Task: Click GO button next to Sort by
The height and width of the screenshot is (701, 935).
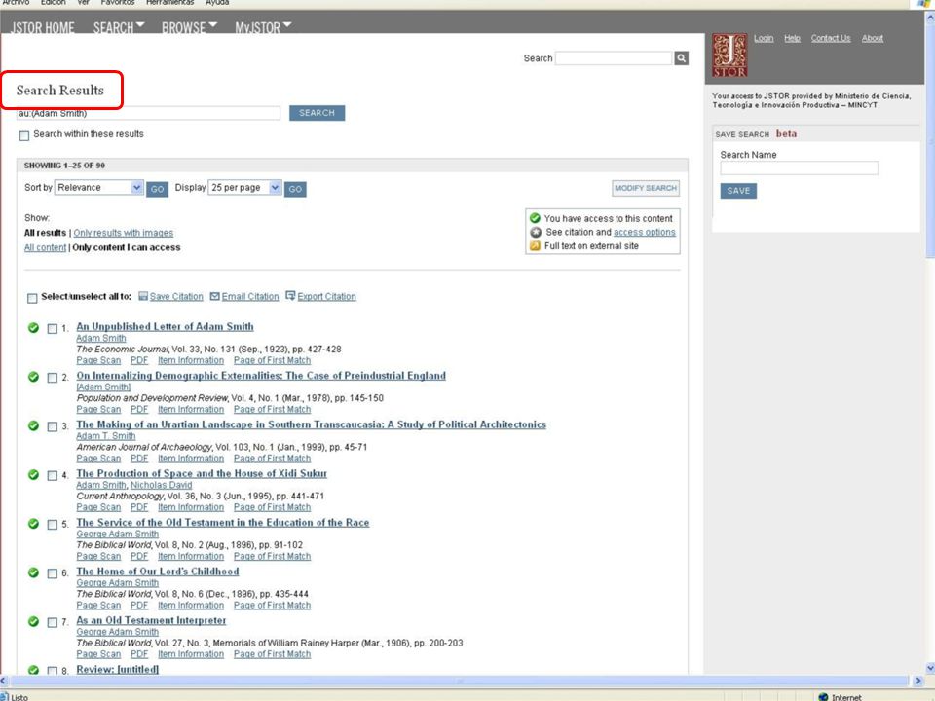Action: pos(157,189)
